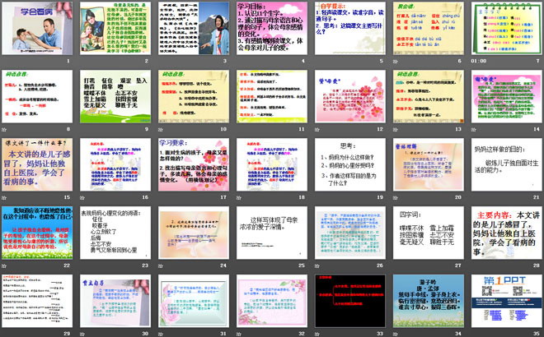Select slide 1 titled 学会看病
The image size is (544, 337).
pyautogui.click(x=38, y=29)
